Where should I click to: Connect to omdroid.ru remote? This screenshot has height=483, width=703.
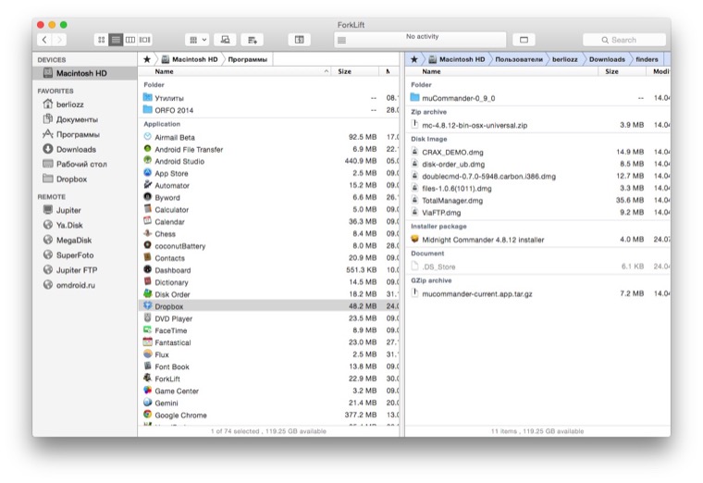[x=85, y=285]
